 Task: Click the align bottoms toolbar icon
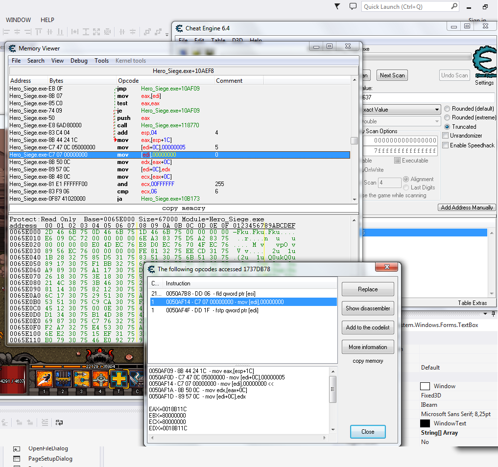click(60, 32)
